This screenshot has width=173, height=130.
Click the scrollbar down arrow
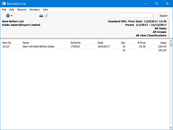tap(171, 128)
